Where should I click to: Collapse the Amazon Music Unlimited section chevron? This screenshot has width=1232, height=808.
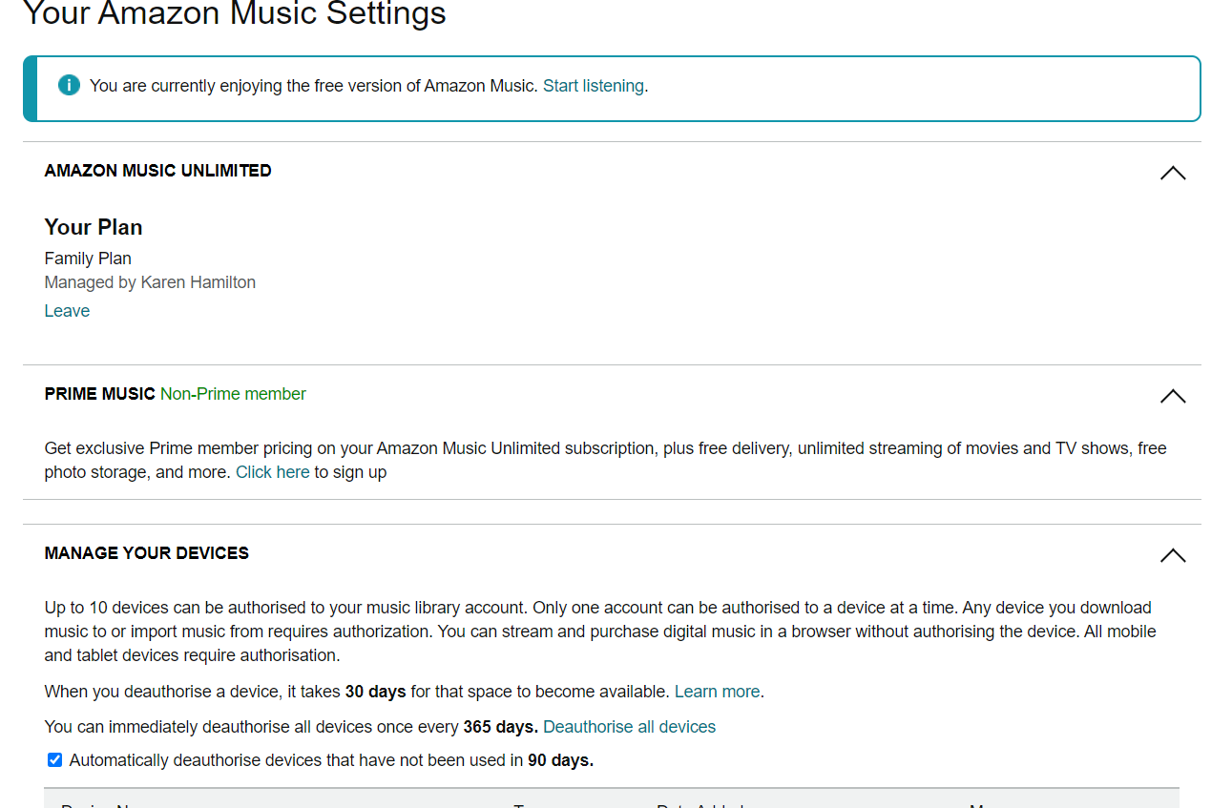click(x=1172, y=173)
